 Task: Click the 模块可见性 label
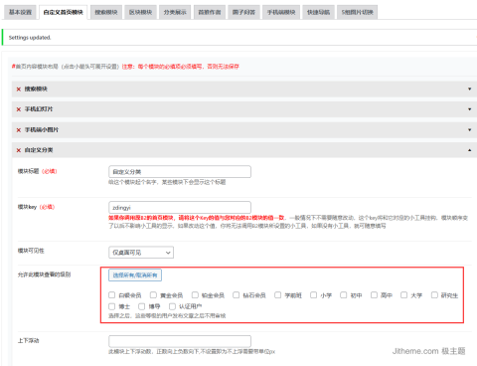(x=31, y=251)
